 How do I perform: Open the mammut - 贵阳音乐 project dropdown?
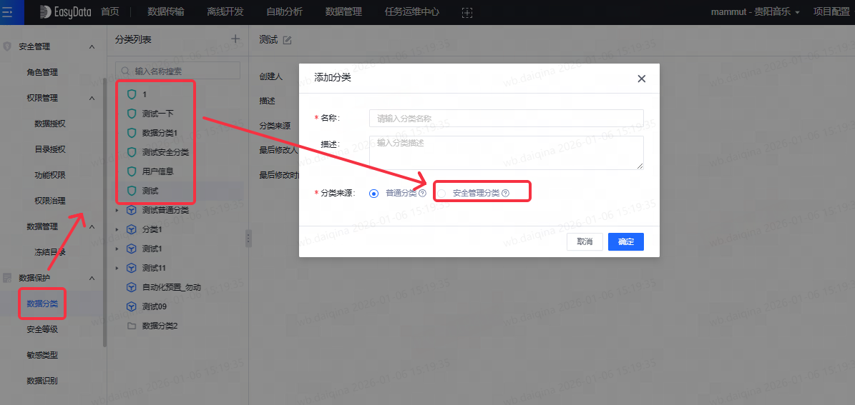tap(756, 12)
